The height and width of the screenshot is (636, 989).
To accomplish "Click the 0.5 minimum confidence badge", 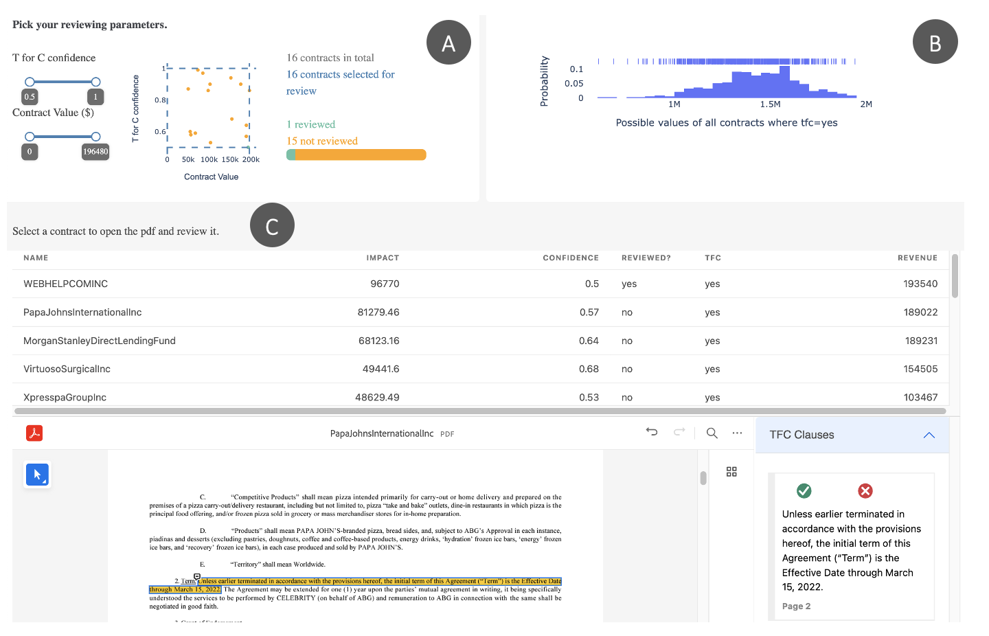I will point(30,97).
